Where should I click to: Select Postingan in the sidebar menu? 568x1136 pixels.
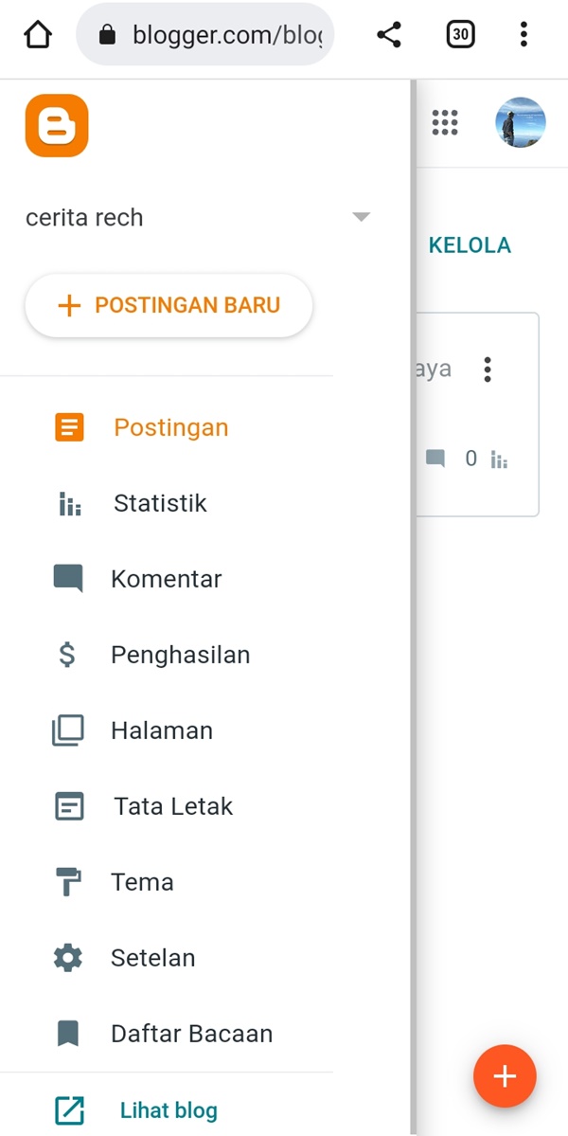170,427
